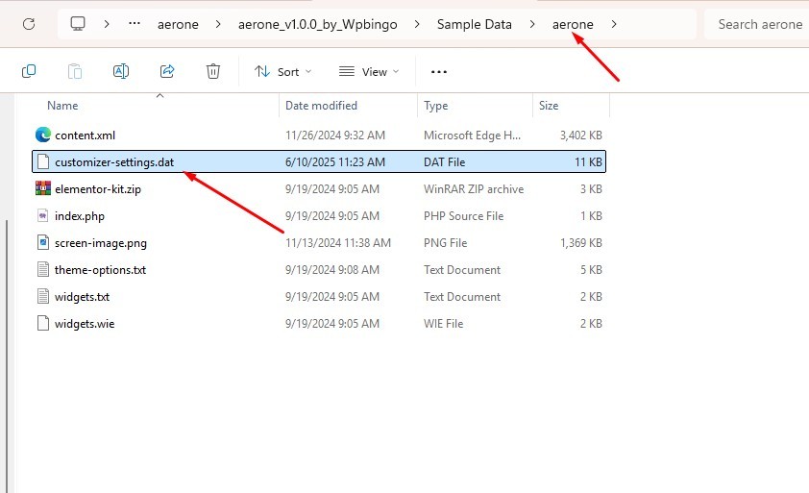Select the theme-options.txt file name
809x493 pixels.
[100, 270]
